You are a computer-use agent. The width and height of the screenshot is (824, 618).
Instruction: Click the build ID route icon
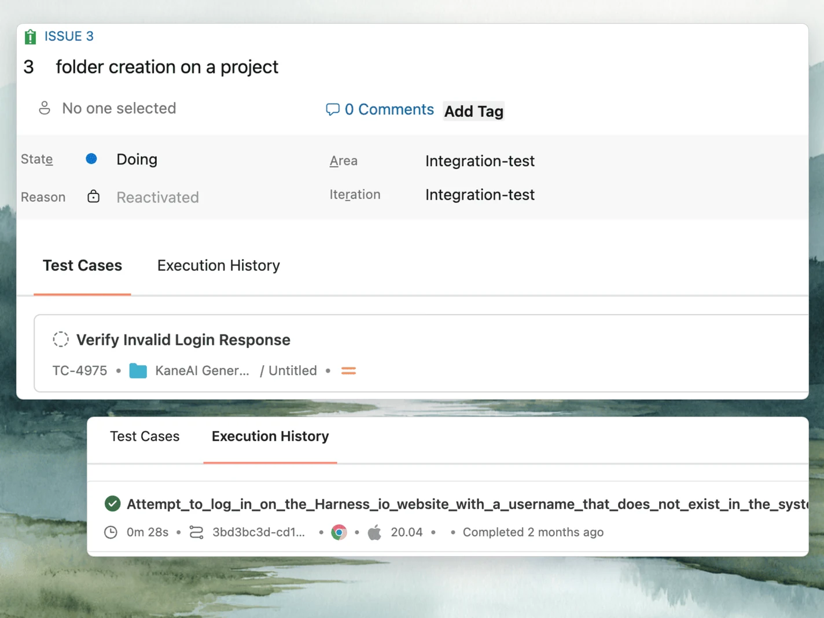[x=197, y=532]
